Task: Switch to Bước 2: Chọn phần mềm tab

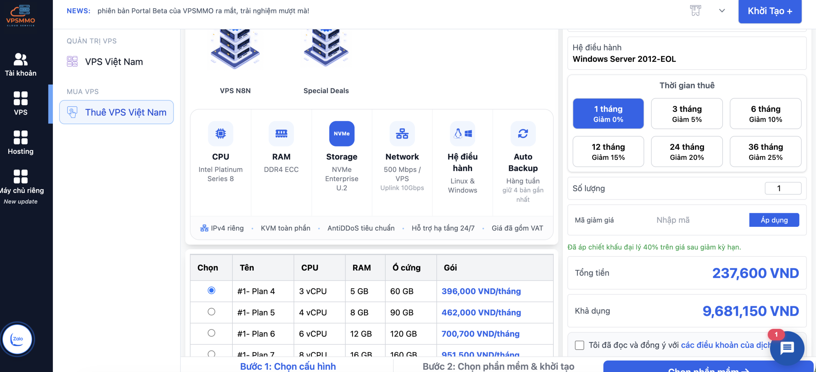Action: pyautogui.click(x=498, y=367)
